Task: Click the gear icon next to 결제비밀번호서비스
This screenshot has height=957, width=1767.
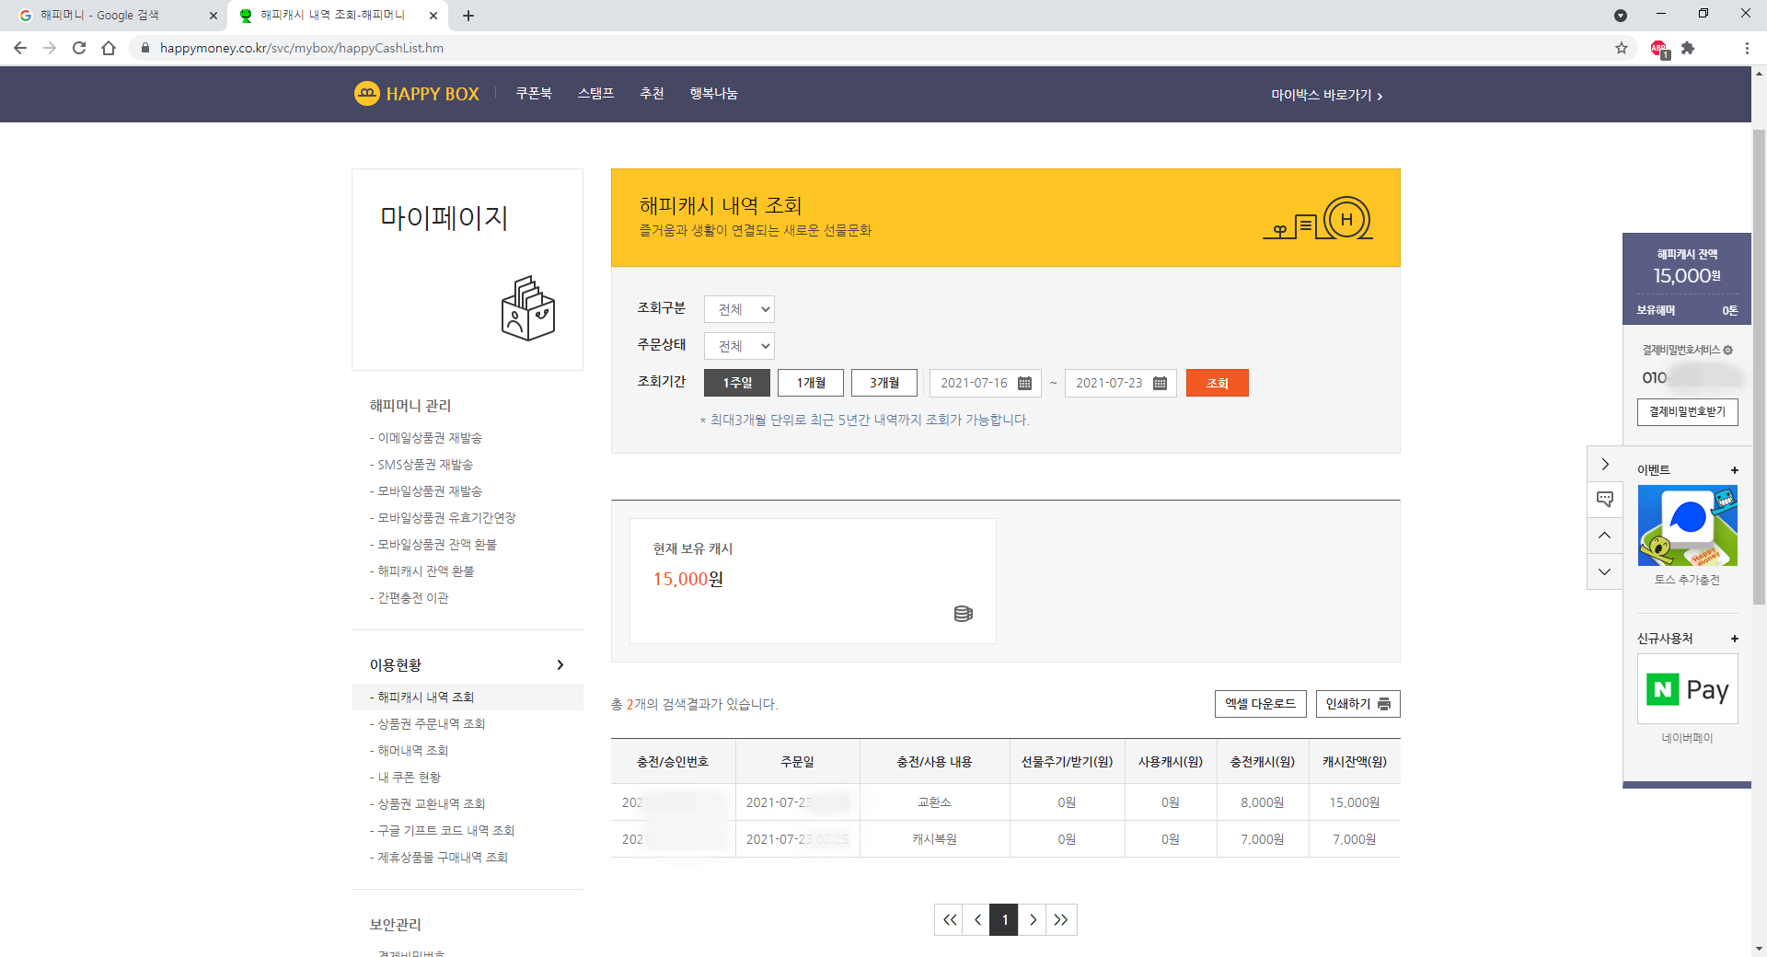Action: pyautogui.click(x=1727, y=350)
